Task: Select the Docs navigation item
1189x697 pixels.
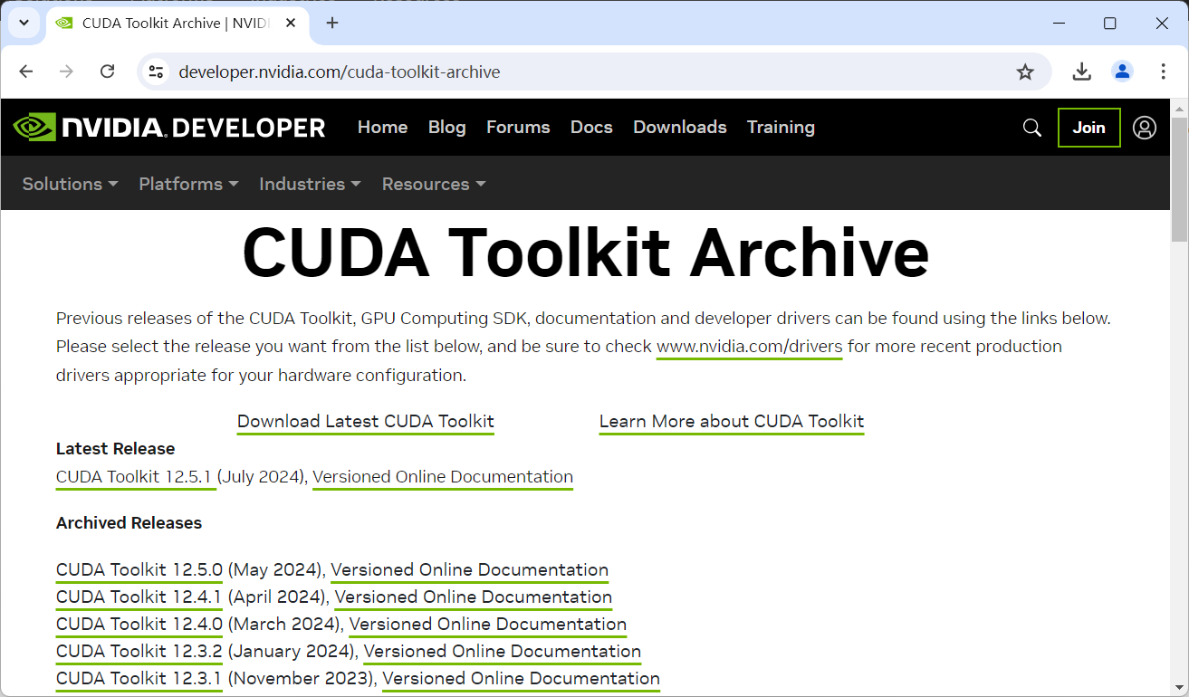Action: point(591,128)
